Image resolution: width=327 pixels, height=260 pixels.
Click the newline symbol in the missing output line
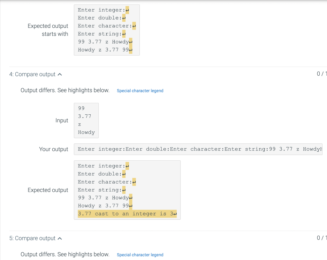point(175,214)
